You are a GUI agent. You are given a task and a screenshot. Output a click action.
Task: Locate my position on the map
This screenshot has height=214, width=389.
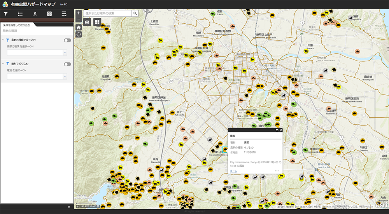(79, 34)
